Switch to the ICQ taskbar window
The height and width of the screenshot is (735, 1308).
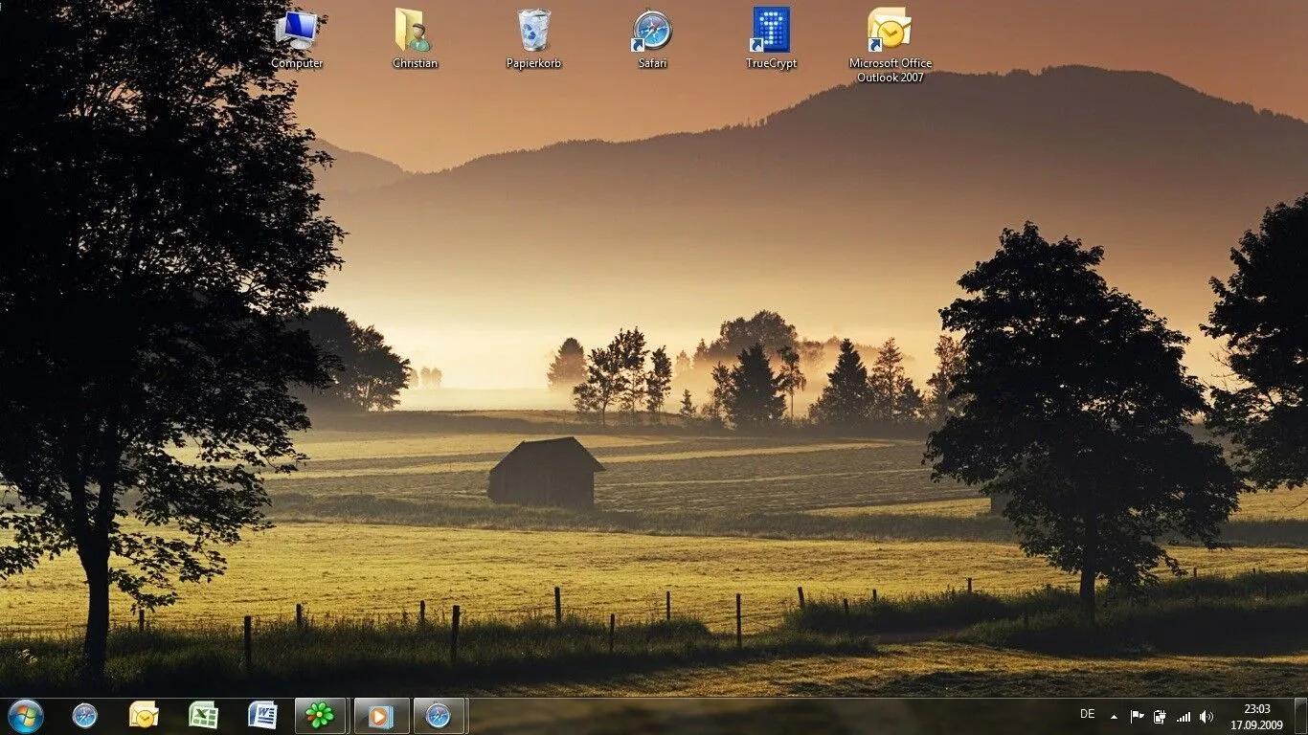tap(320, 715)
